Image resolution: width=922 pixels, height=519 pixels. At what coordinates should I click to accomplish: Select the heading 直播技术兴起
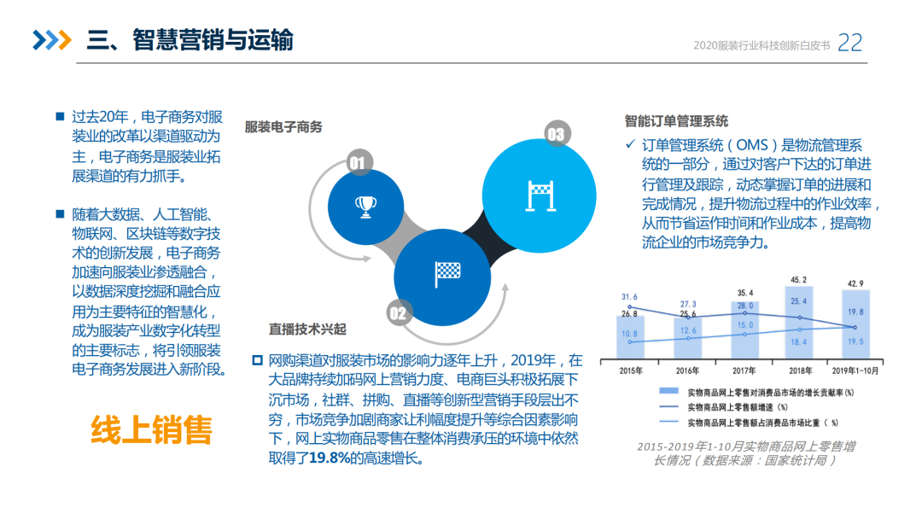pos(307,329)
